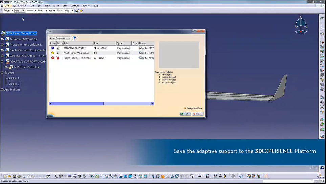
Task: Click Cancel in the Save dialog
Action: coord(198,114)
